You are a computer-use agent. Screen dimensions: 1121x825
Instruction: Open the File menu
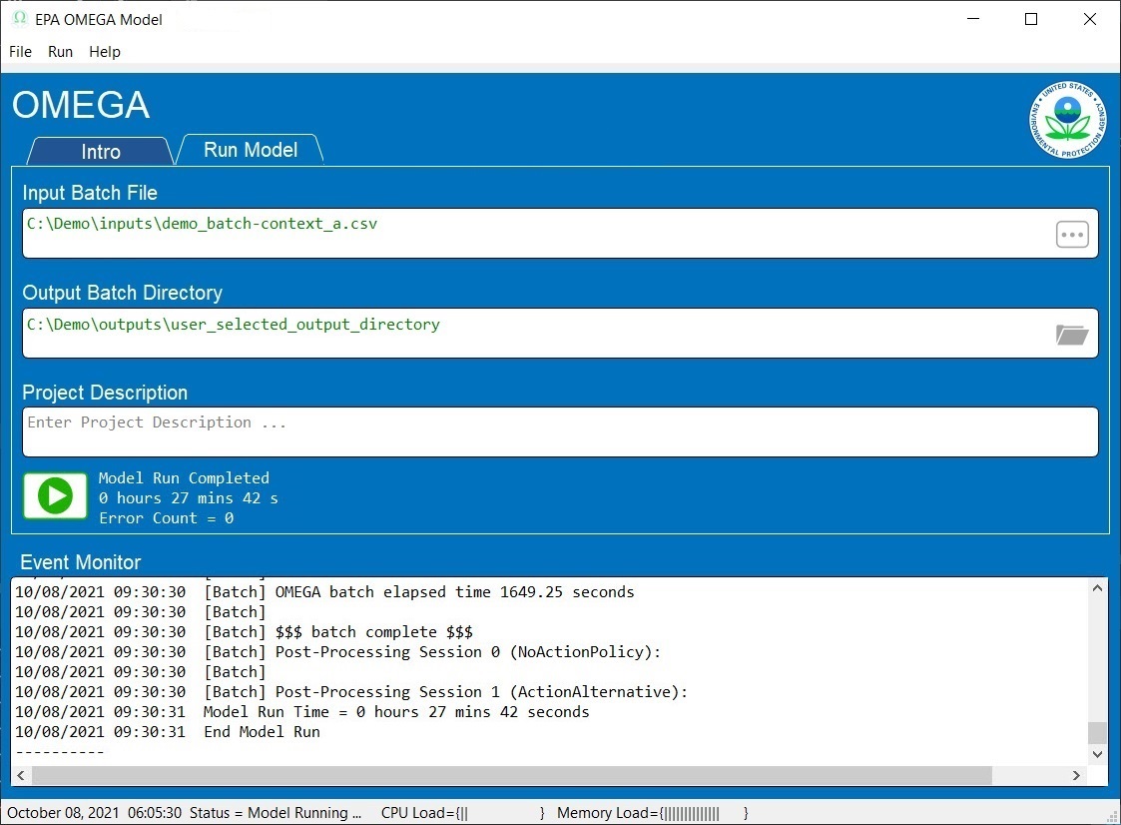[20, 52]
